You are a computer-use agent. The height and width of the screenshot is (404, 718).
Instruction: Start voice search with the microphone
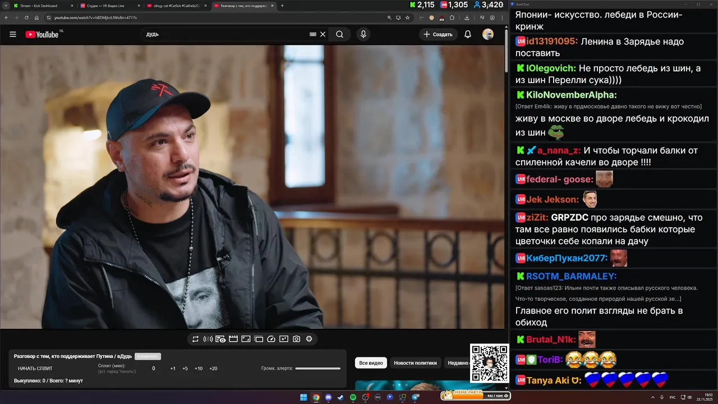363,34
